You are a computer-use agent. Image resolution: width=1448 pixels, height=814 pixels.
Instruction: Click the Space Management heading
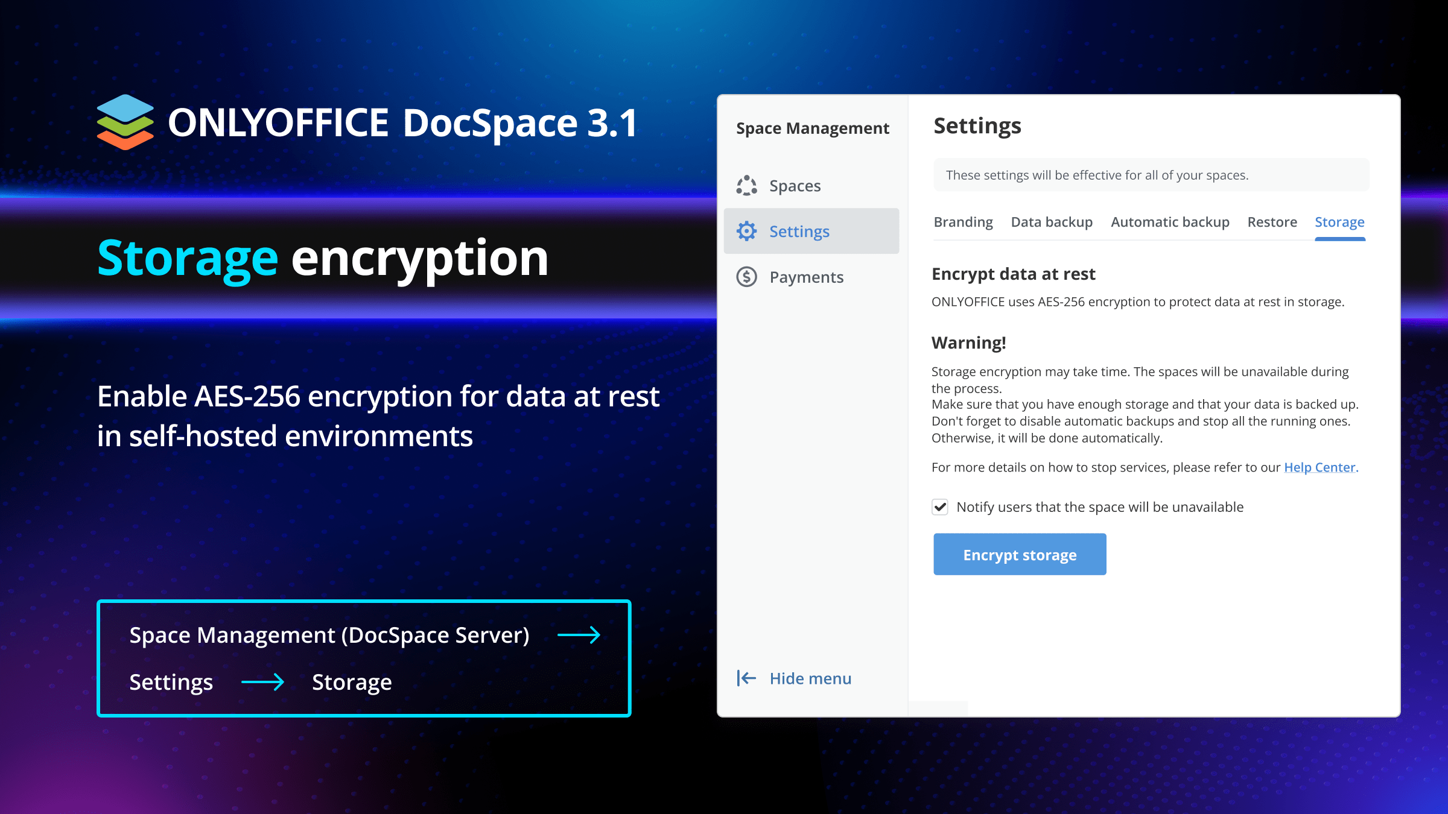(812, 128)
